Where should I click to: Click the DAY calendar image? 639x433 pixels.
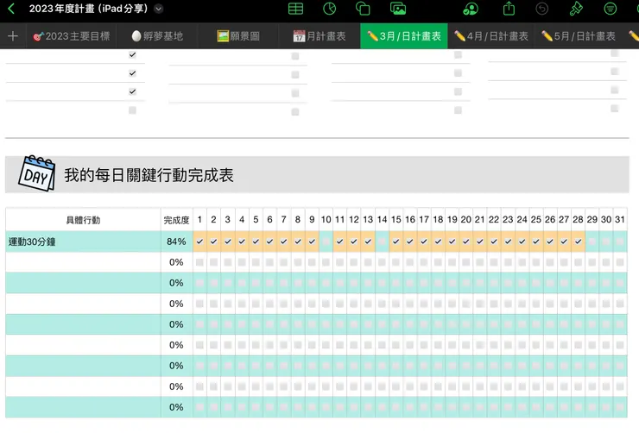click(36, 173)
